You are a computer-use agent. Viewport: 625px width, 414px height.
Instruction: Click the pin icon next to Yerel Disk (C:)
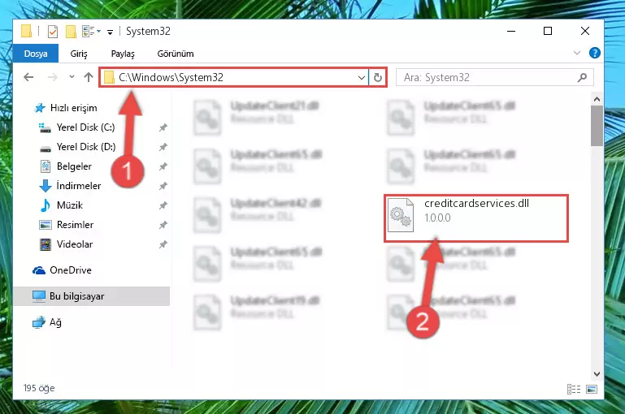click(x=163, y=127)
